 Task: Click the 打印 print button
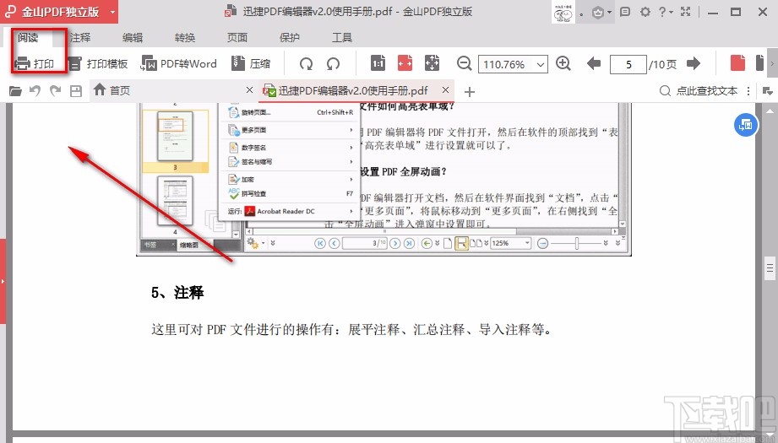[x=34, y=63]
